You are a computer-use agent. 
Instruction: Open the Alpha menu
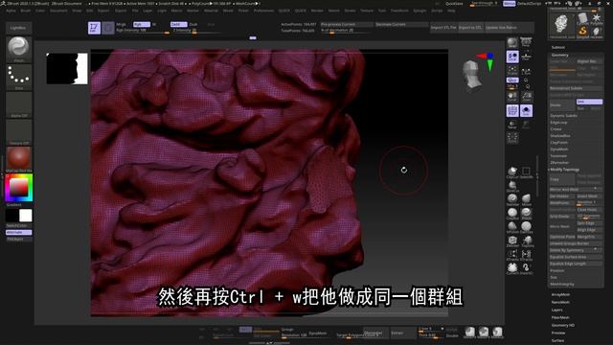(x=11, y=11)
